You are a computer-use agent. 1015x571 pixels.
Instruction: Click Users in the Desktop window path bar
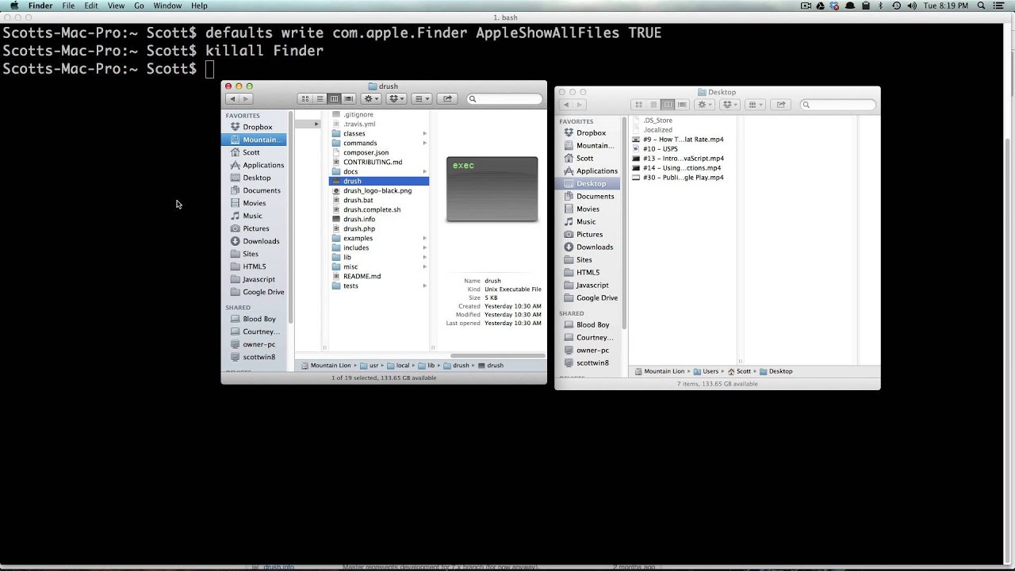coord(706,371)
